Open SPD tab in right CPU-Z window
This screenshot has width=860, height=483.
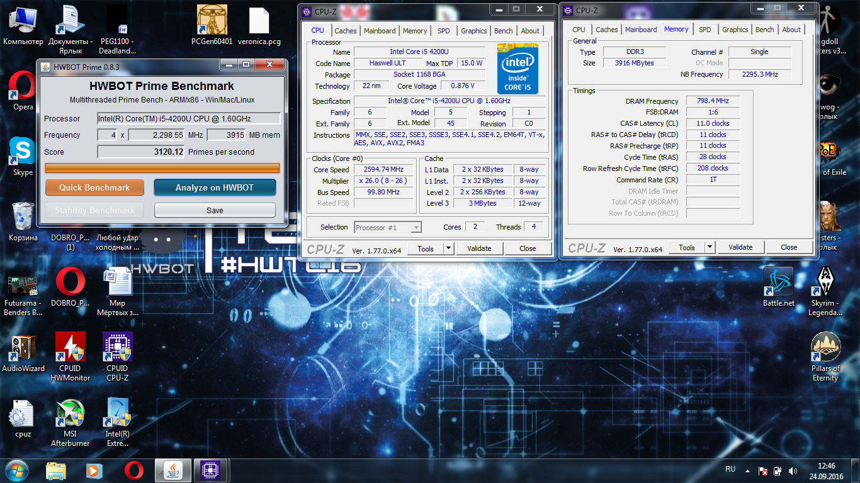(x=705, y=30)
